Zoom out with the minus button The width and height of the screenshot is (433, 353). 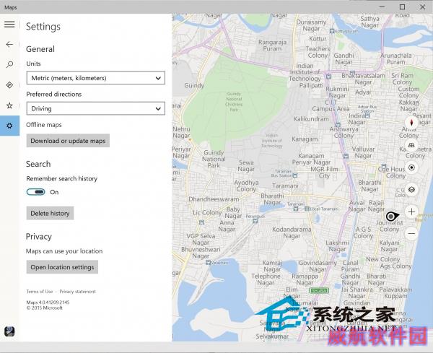click(x=411, y=234)
